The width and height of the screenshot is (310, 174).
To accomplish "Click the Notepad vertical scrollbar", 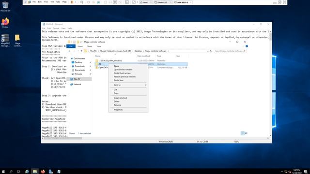I will [270, 37].
